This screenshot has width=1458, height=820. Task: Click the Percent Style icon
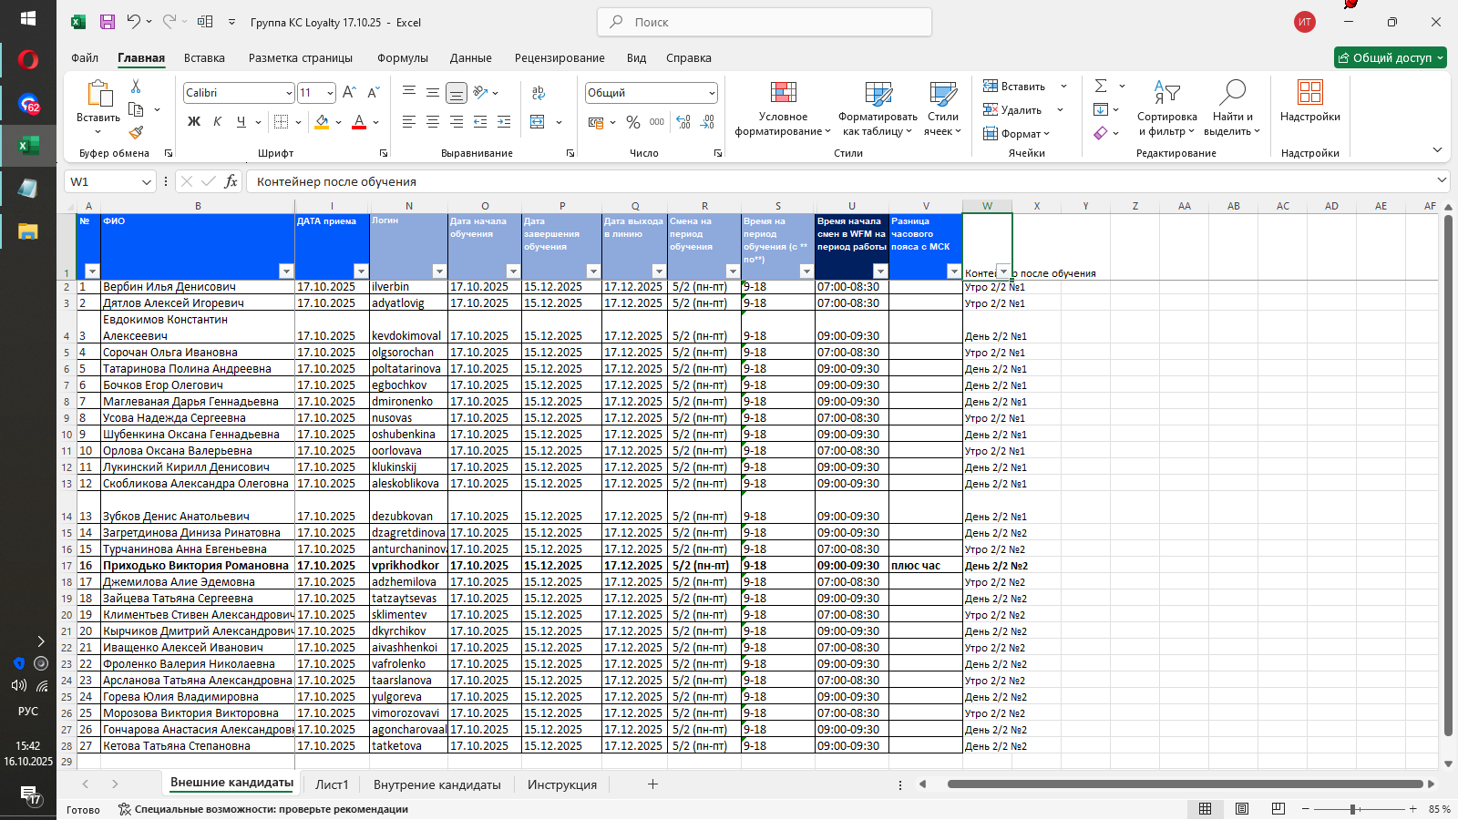[x=633, y=122]
